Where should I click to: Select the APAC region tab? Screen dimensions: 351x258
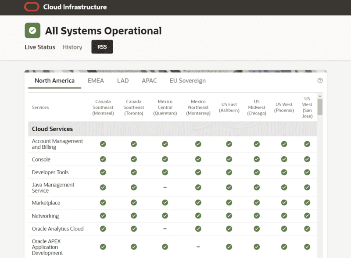[x=149, y=80]
